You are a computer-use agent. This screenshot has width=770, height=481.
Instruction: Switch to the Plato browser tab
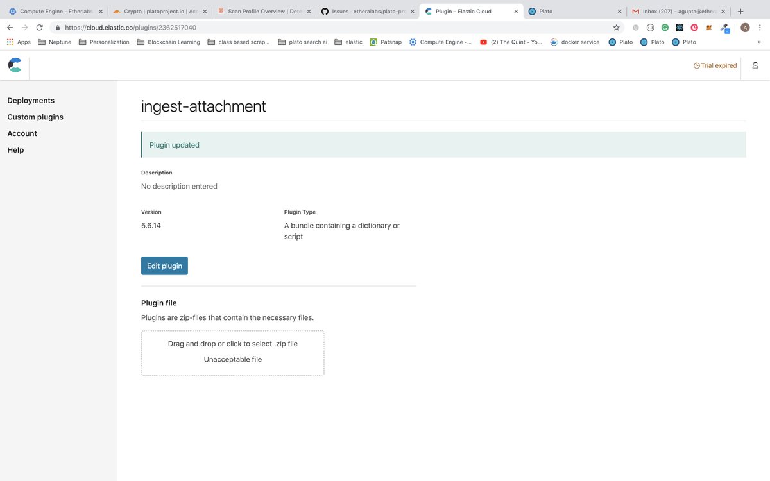point(574,12)
